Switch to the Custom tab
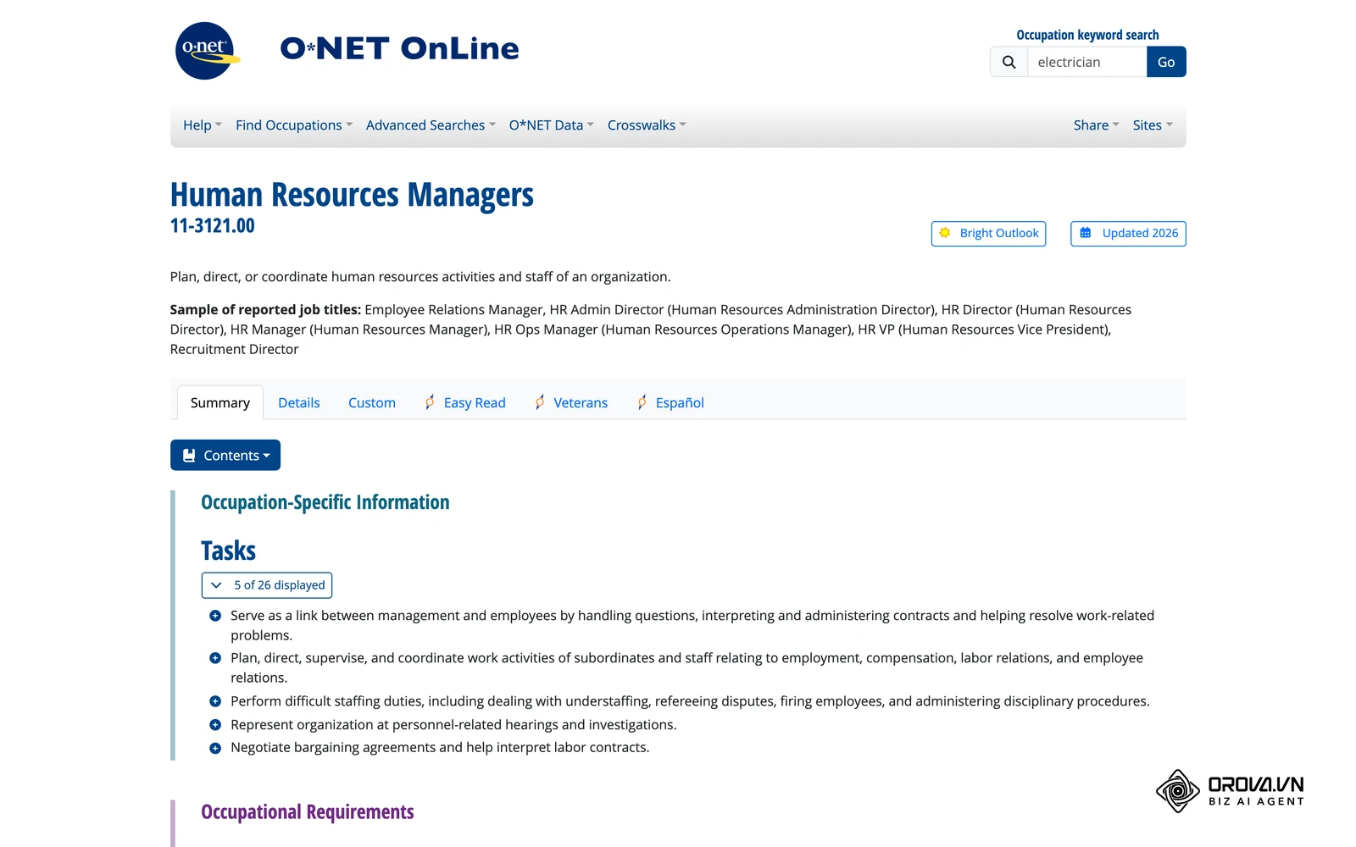Image resolution: width=1356 pixels, height=847 pixels. point(372,403)
